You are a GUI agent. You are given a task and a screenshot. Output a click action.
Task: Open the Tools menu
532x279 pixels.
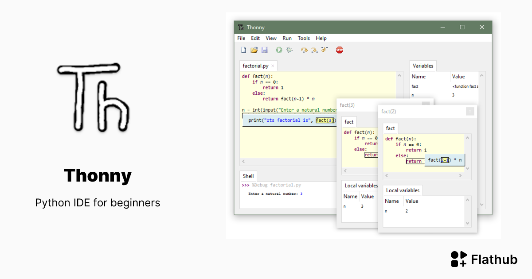[304, 39]
